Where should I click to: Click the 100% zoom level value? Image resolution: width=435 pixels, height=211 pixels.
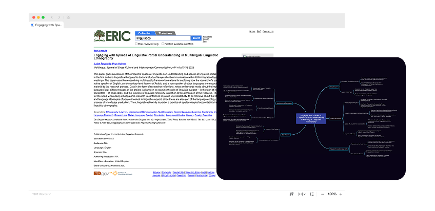pyautogui.click(x=332, y=194)
